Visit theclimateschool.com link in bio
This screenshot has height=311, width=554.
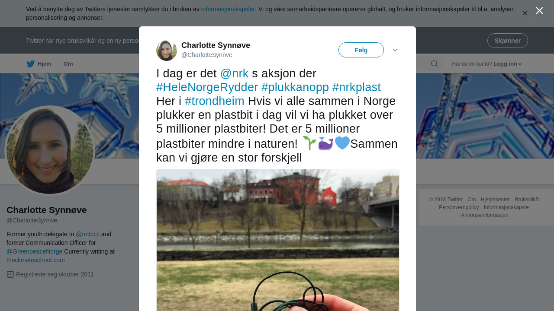(x=35, y=260)
